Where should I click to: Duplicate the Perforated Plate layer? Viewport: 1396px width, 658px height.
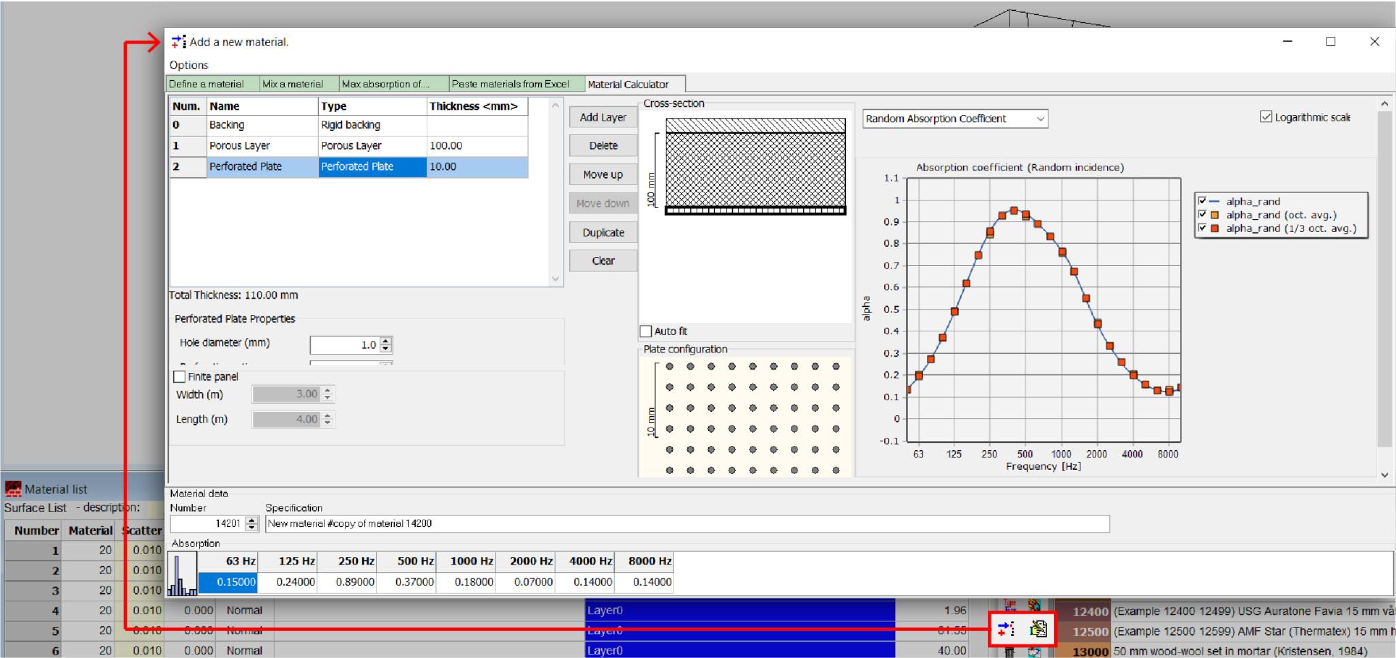602,232
